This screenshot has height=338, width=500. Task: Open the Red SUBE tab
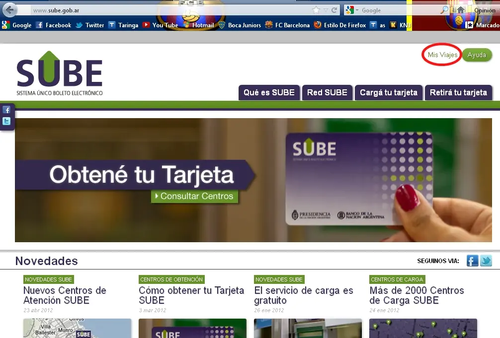point(327,93)
